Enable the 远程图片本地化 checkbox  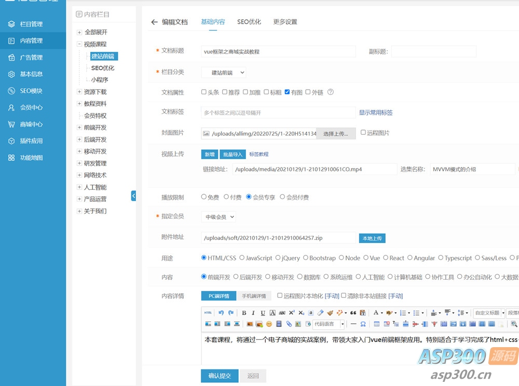280,295
